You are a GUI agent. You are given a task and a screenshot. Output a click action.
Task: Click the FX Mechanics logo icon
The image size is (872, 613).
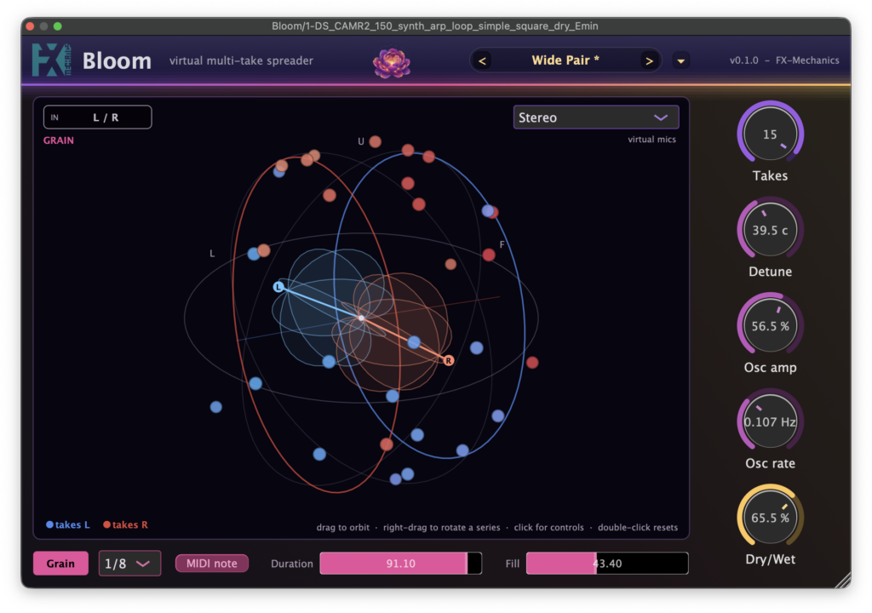click(x=51, y=60)
